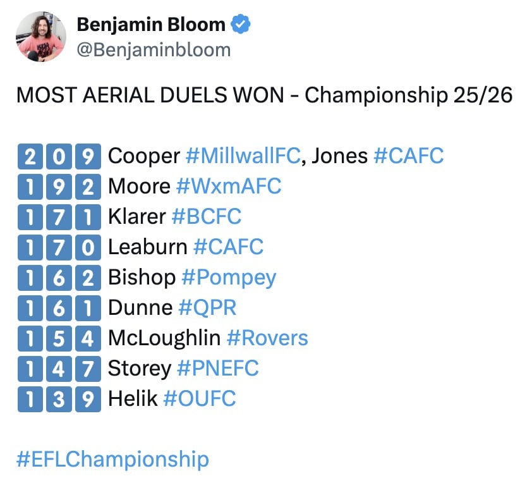The height and width of the screenshot is (478, 532).
Task: Open the Benjamin Bloom display name
Action: click(x=150, y=25)
